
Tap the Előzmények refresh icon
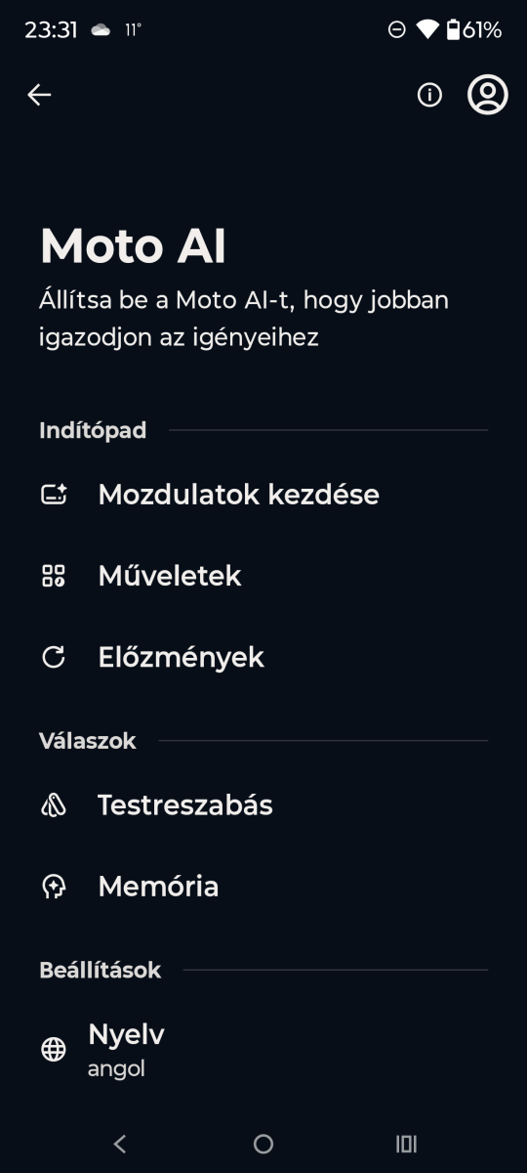[x=54, y=658]
